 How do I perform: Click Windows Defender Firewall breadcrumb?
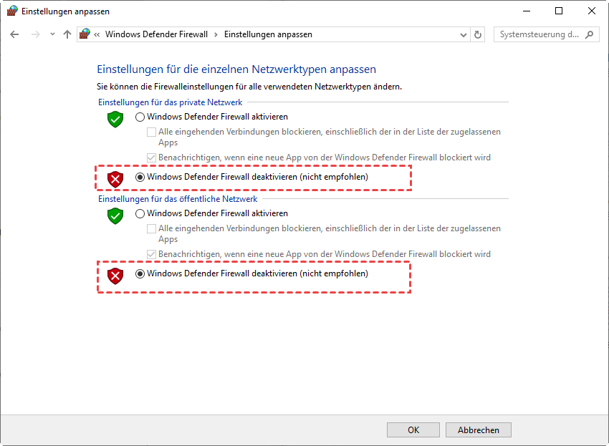156,34
